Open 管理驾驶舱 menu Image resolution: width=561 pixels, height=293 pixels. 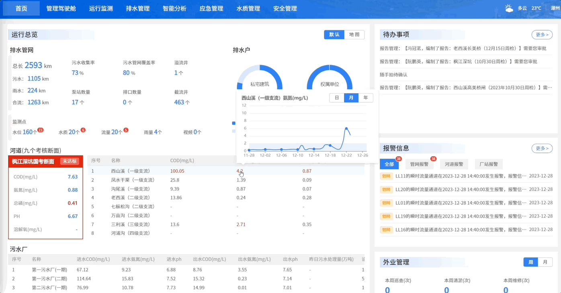pyautogui.click(x=61, y=8)
